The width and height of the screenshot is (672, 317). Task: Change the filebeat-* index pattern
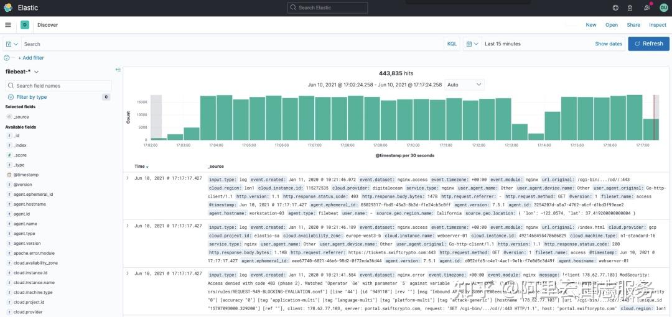(22, 71)
